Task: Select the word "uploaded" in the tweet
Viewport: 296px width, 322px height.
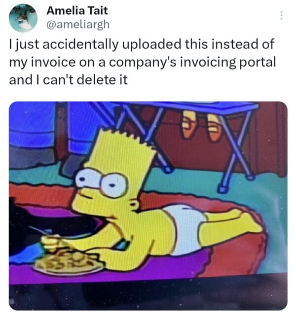Action: coord(152,44)
